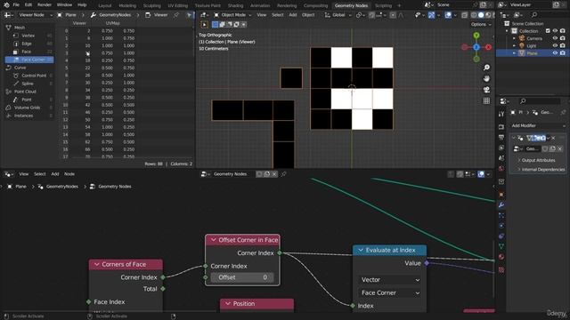The image size is (570, 320).
Task: Click viewport zoom magnifier icon
Action: pos(486,68)
